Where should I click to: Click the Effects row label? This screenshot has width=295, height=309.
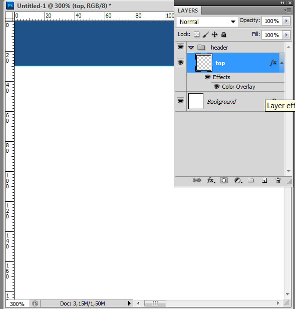pos(221,77)
